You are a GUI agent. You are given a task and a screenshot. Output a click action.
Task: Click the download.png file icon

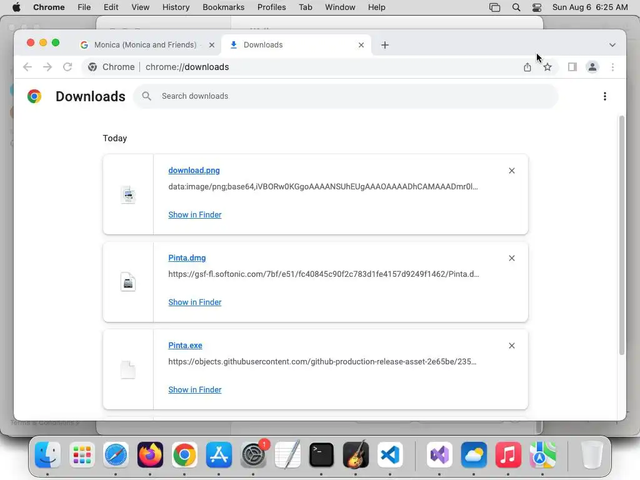[x=128, y=195]
